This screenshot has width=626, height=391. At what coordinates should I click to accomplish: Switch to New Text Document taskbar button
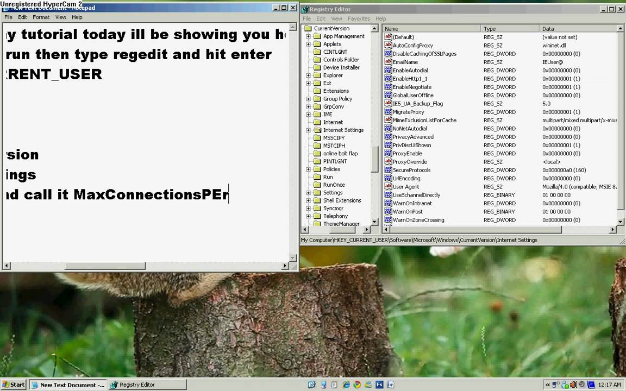pyautogui.click(x=68, y=384)
